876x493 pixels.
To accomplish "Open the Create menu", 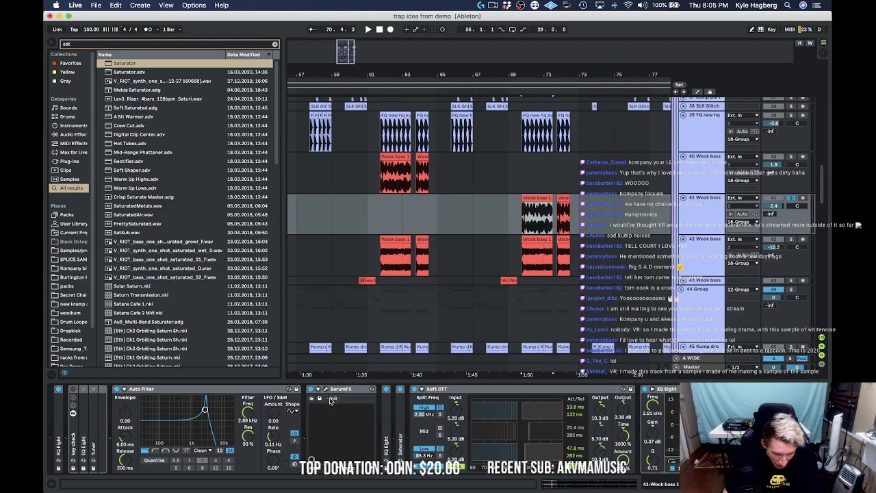I will pos(140,5).
